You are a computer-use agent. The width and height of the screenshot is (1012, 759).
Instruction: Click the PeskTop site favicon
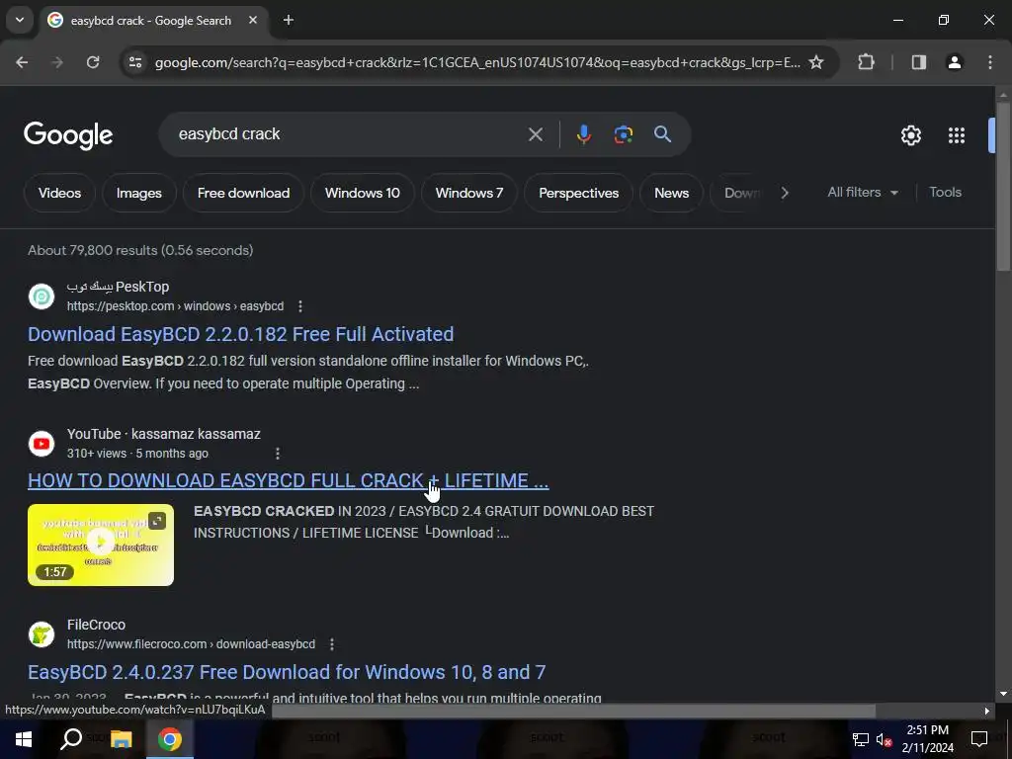[42, 296]
